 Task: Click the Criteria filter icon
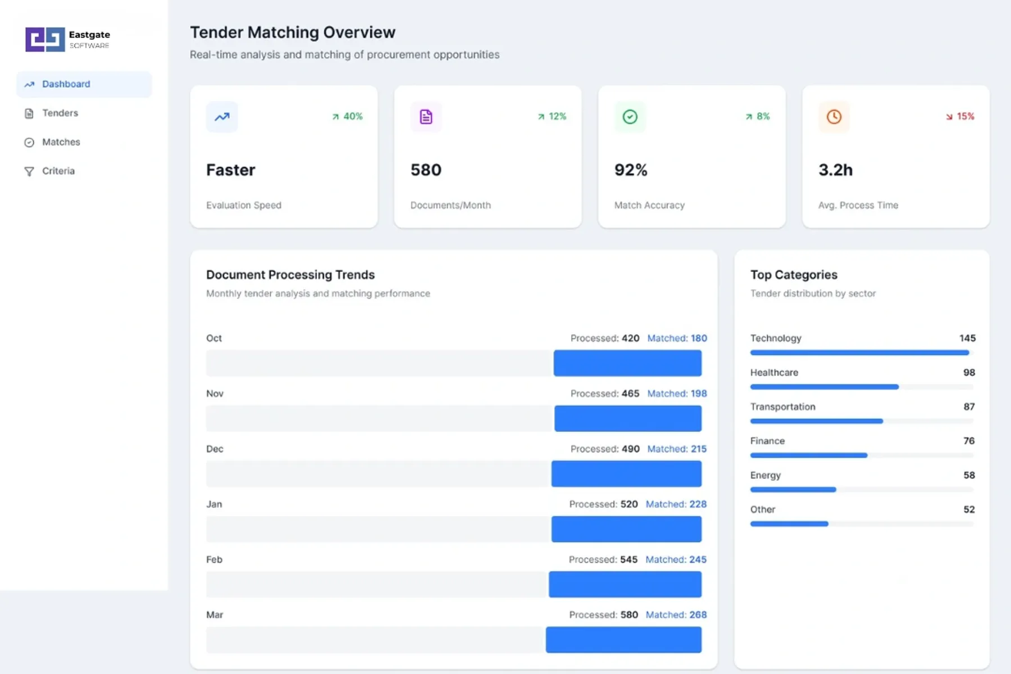pos(30,171)
